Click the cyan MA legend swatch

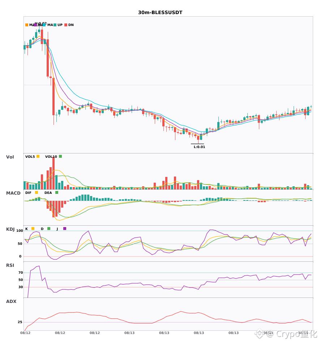[44, 25]
